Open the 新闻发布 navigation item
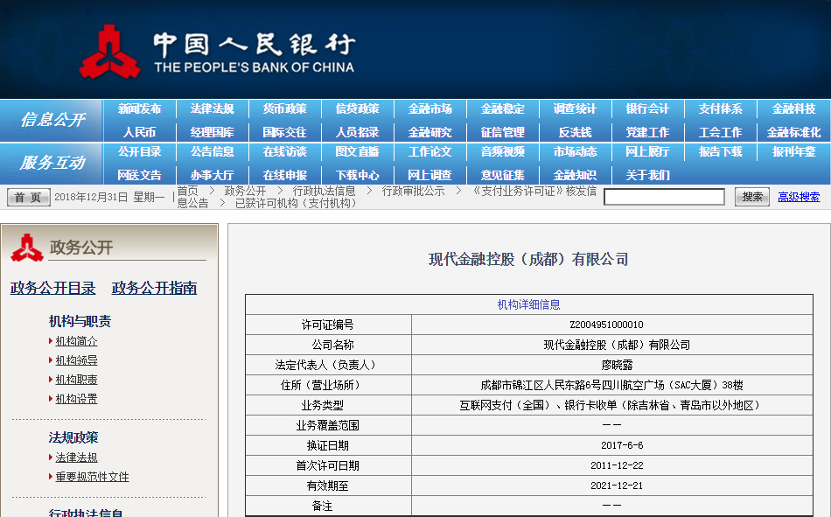 pos(140,108)
